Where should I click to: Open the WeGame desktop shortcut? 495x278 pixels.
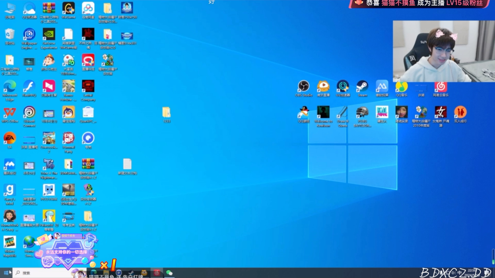click(x=68, y=11)
